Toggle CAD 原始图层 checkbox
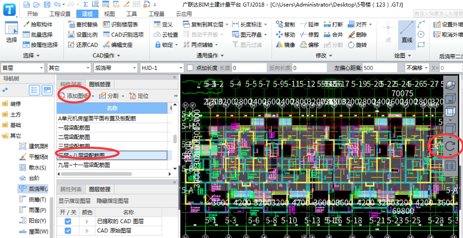463x238 pixels. [68, 231]
